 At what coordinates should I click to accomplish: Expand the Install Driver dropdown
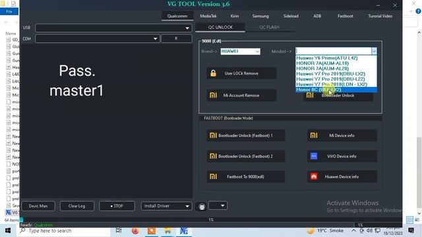(187, 206)
